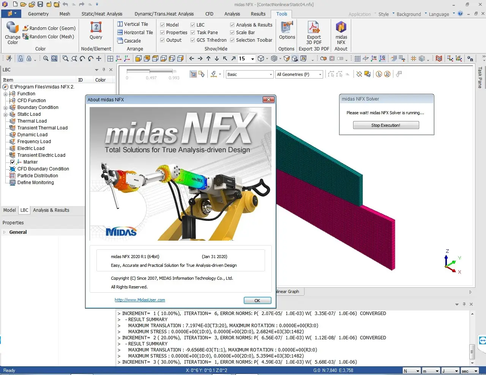Screen dimensions: 486x375
Task: Toggle the GCS Trihedron checkbox
Action: click(x=193, y=40)
